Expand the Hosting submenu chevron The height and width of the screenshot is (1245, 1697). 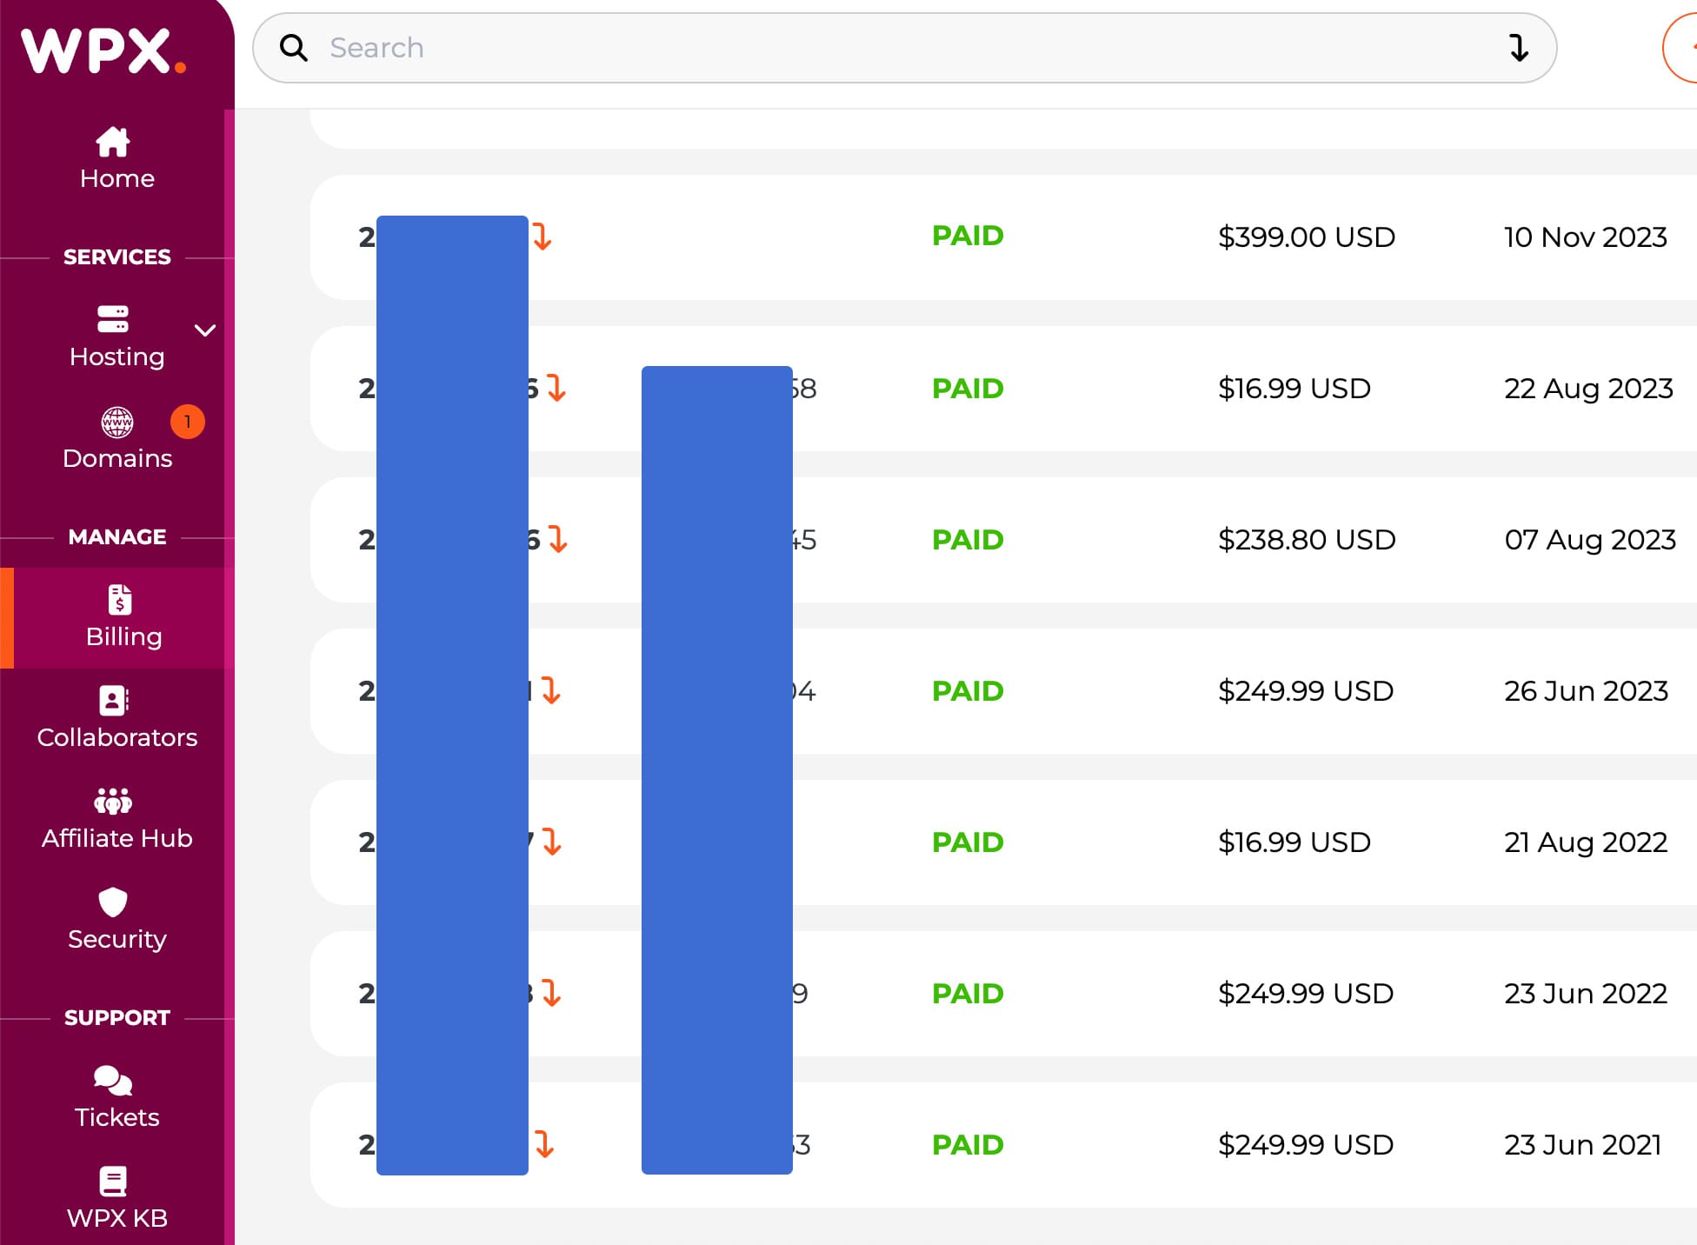pos(205,330)
